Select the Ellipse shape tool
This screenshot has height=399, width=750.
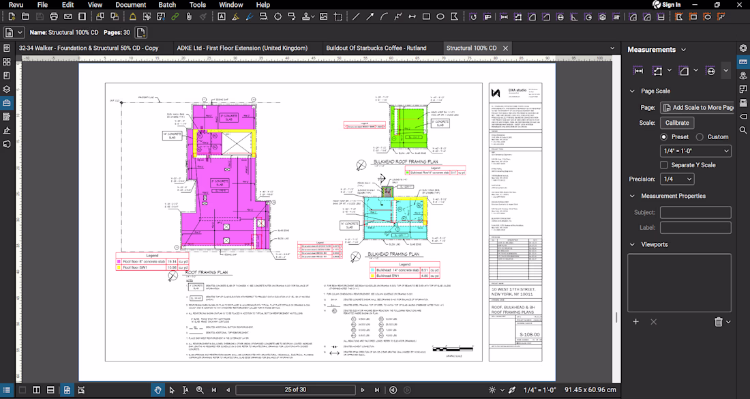440,16
